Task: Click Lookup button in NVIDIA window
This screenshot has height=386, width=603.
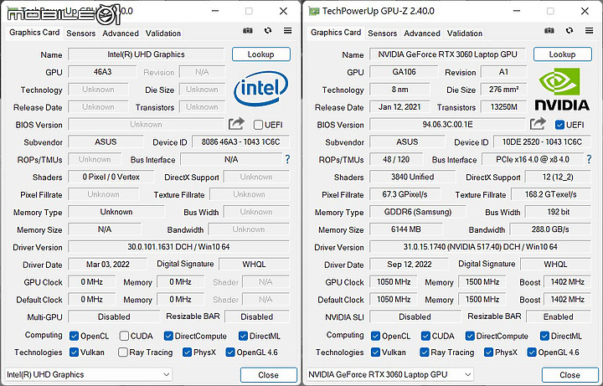Action: tap(563, 54)
